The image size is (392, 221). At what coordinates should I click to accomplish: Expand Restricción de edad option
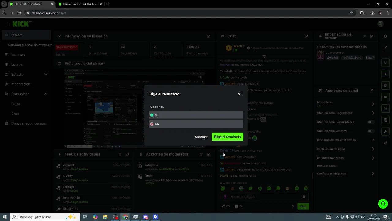373,149
